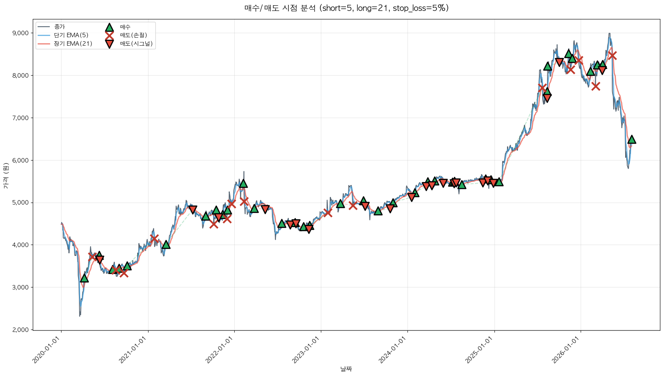Click the y-axis tick label '9,000'
This screenshot has height=376, width=664.
(21, 33)
